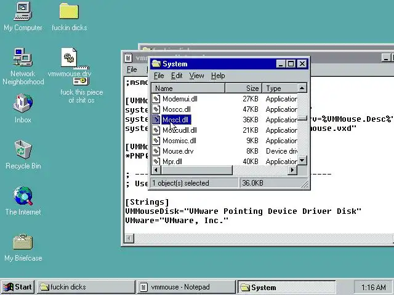Select the My Briefcase icon

click(x=23, y=242)
